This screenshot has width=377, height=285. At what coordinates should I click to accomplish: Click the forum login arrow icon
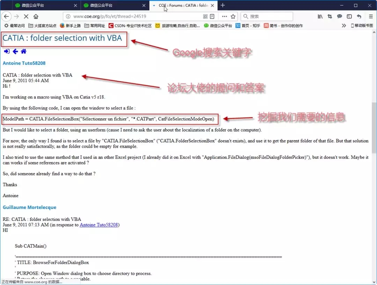7,51
